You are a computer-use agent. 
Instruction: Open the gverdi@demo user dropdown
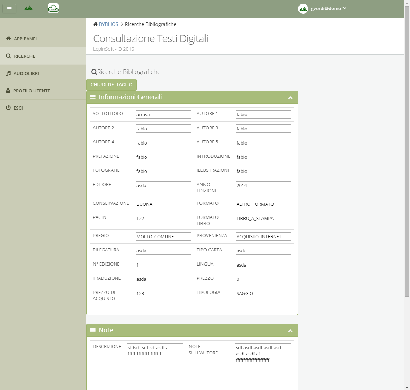click(328, 8)
